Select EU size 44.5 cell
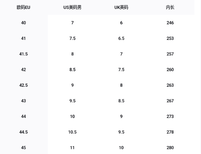 pos(23,132)
